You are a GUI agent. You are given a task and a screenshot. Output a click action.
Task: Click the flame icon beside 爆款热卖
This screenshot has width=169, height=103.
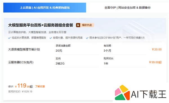[x=78, y=25]
